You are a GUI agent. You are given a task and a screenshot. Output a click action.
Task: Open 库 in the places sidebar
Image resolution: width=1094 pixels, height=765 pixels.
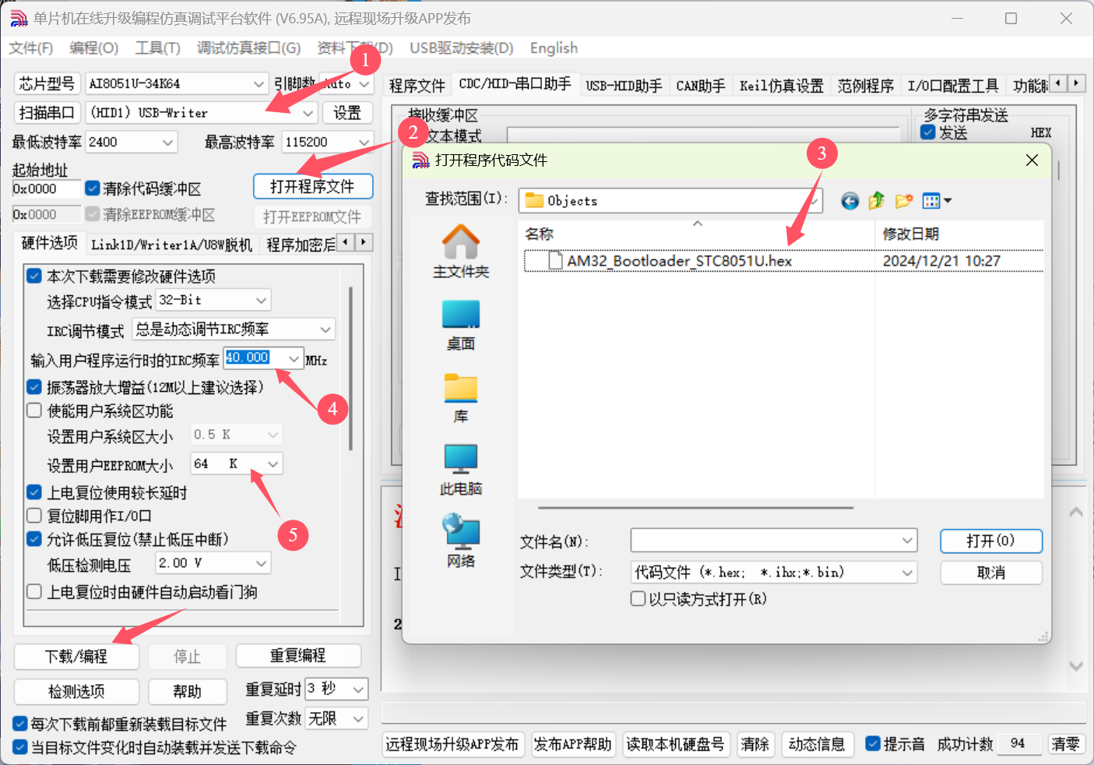[461, 398]
